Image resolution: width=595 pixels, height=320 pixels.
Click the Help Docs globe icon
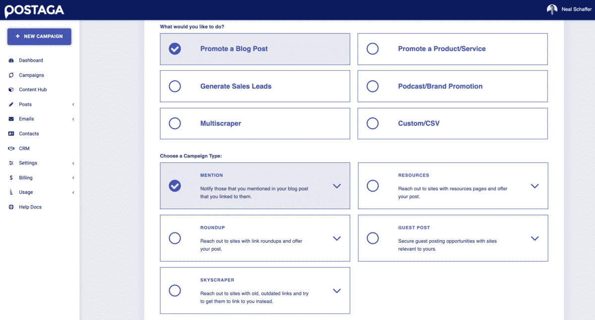11,207
